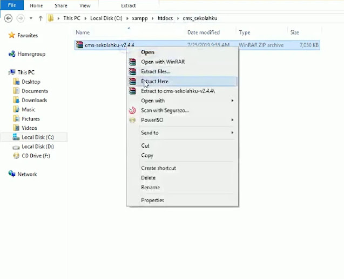Choose Rename from context menu
The image size is (344, 279).
pyautogui.click(x=183, y=188)
